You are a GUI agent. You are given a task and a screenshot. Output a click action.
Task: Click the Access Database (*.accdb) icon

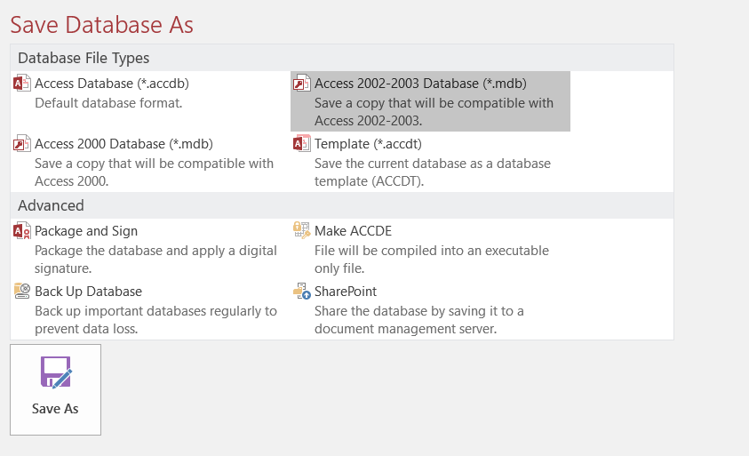click(22, 84)
